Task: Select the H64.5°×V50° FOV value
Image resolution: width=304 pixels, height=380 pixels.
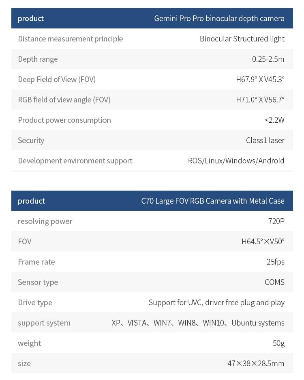Action: click(263, 241)
